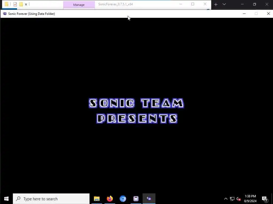273x204 pixels.
Task: Open the tab list chevron dropdown
Action: (224, 4)
